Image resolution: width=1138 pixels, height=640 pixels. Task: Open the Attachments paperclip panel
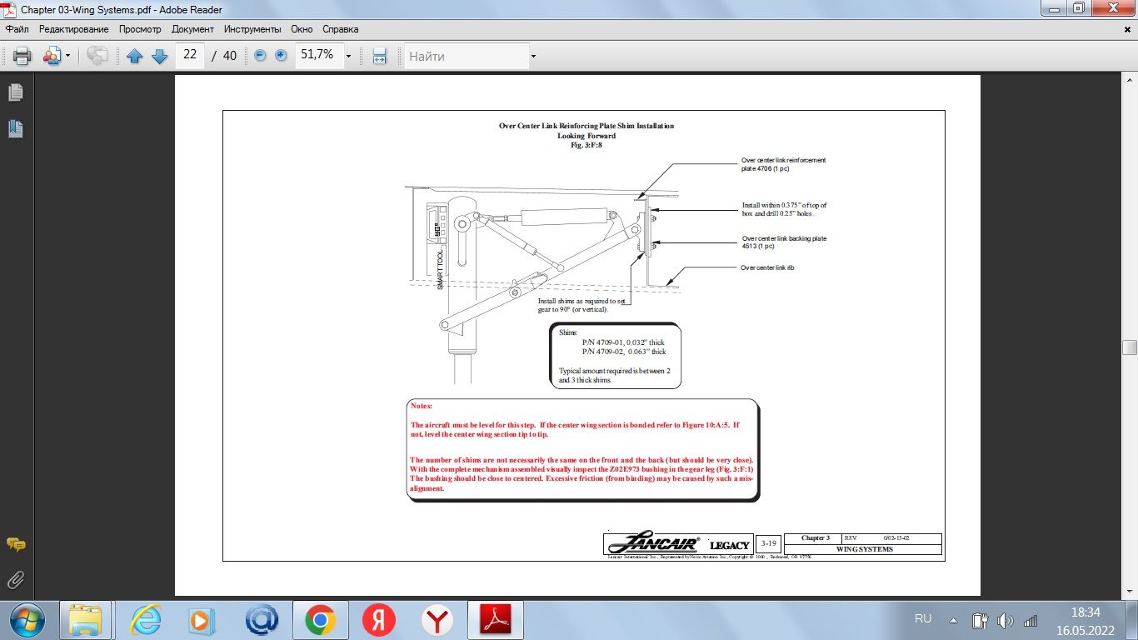(x=15, y=579)
